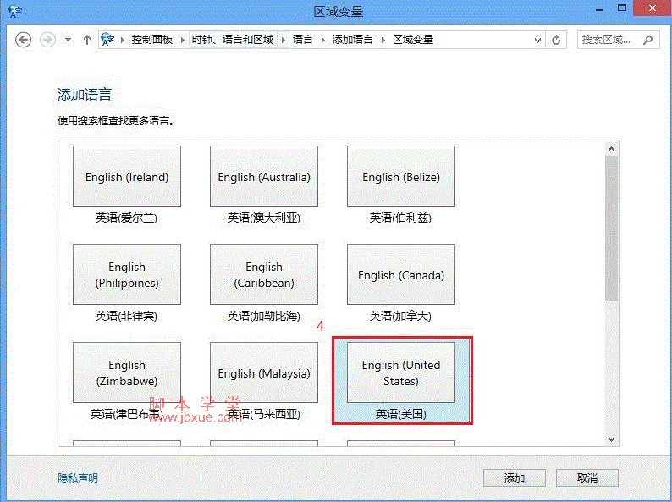Click the language icon in the address bar
The height and width of the screenshot is (502, 672).
point(107,40)
